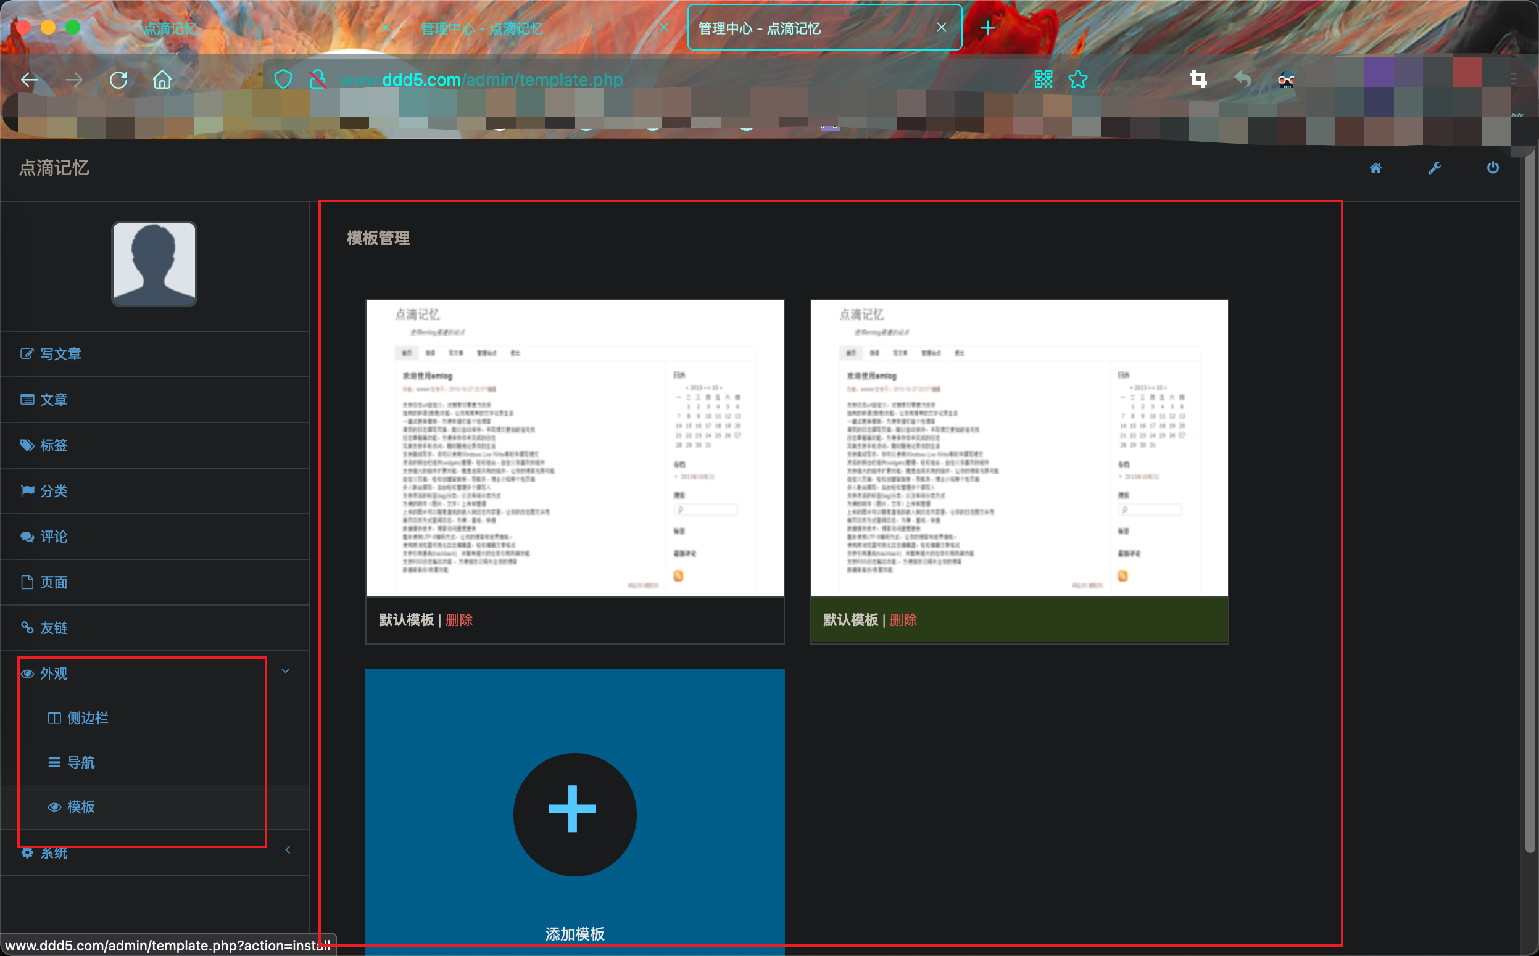Screen dimensions: 1539x956
Task: Switch to the first 点滴记忆 tab
Action: [170, 28]
